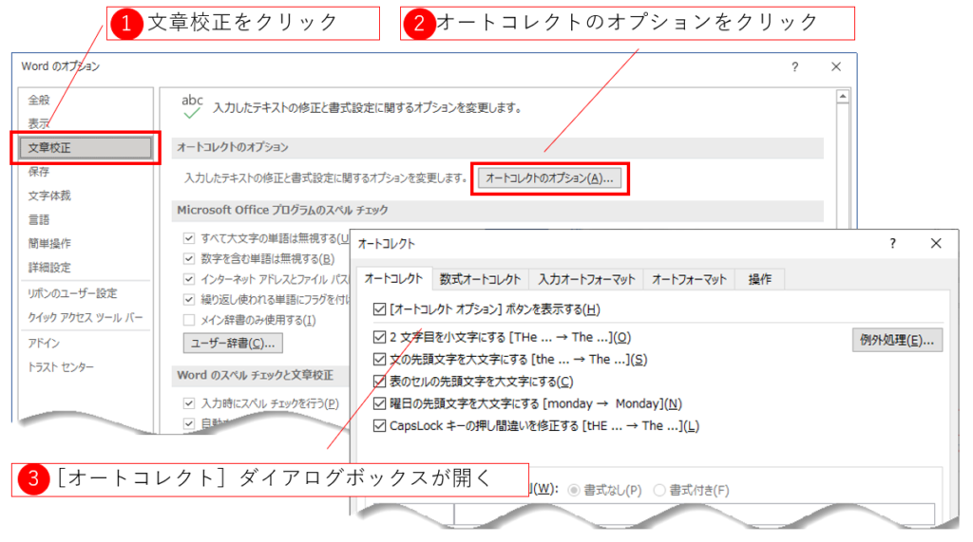Viewport: 973px width, 542px height.
Task: Toggle 2文字目を小文字にする checkbox
Action: click(381, 337)
